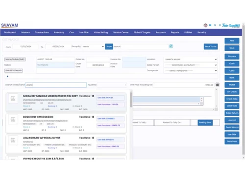Open the Inventory menu
Screen dimensions: 245x183
[59, 32]
